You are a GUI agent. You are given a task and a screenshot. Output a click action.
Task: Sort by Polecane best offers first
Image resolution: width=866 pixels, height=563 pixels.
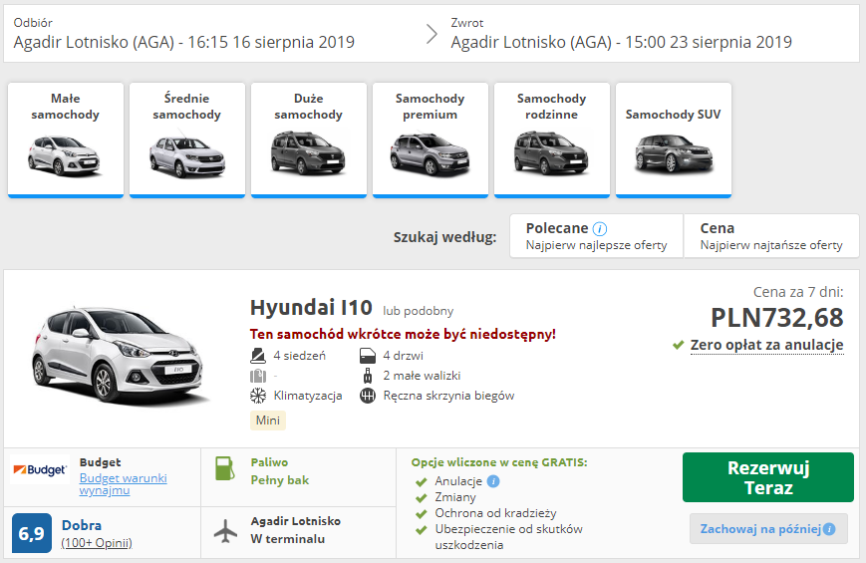(596, 236)
